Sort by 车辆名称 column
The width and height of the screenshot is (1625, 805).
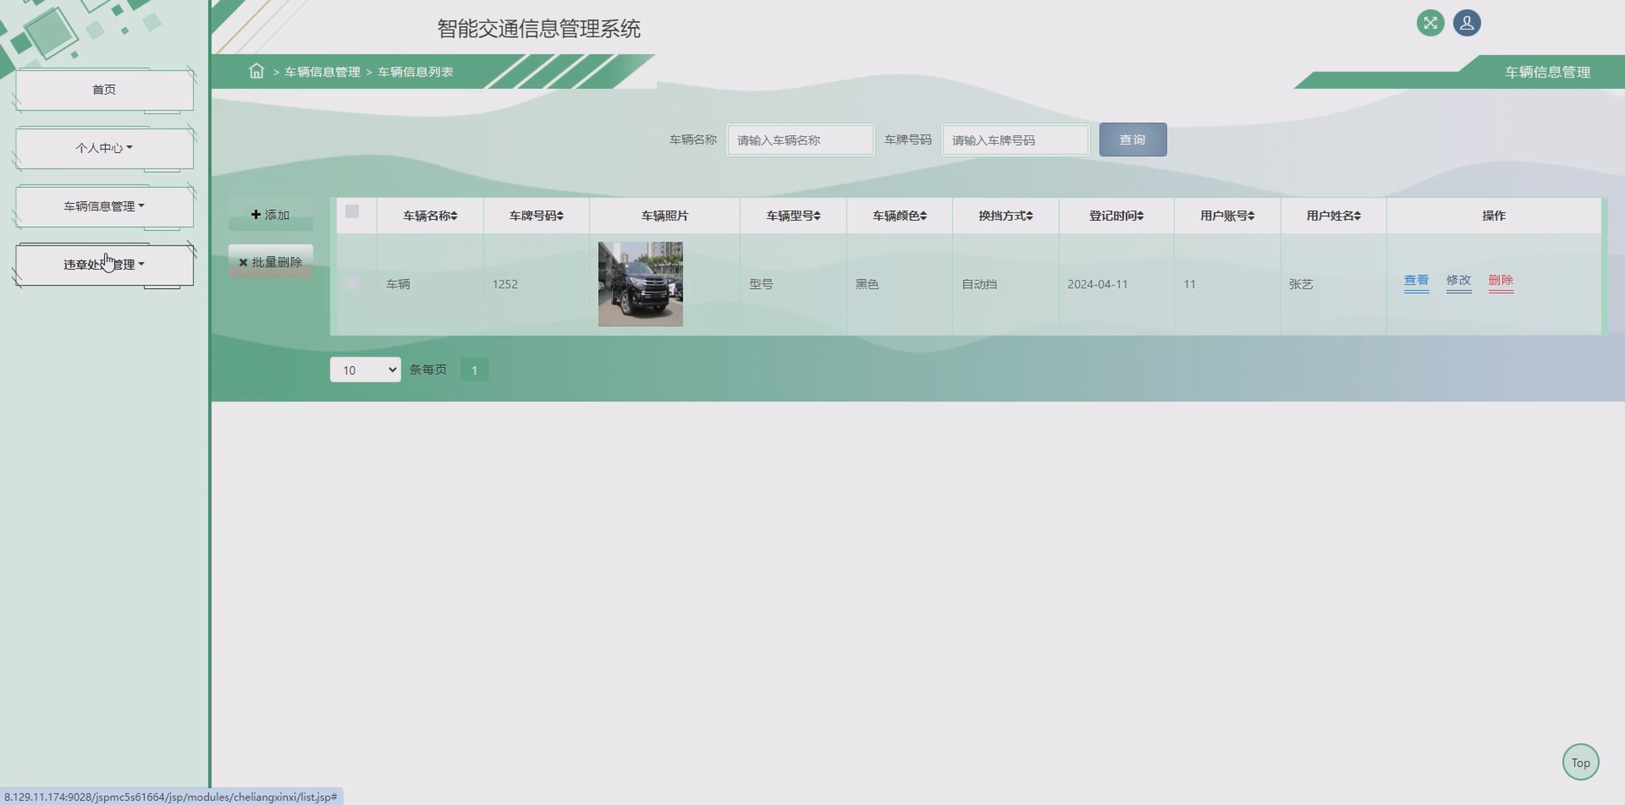tap(430, 216)
